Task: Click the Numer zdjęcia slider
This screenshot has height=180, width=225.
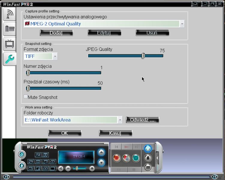Action: [x=64, y=73]
